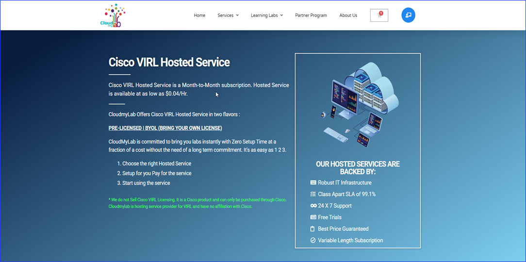Click the text '24 X 7 Support'
The width and height of the screenshot is (526, 262).
[x=335, y=206]
